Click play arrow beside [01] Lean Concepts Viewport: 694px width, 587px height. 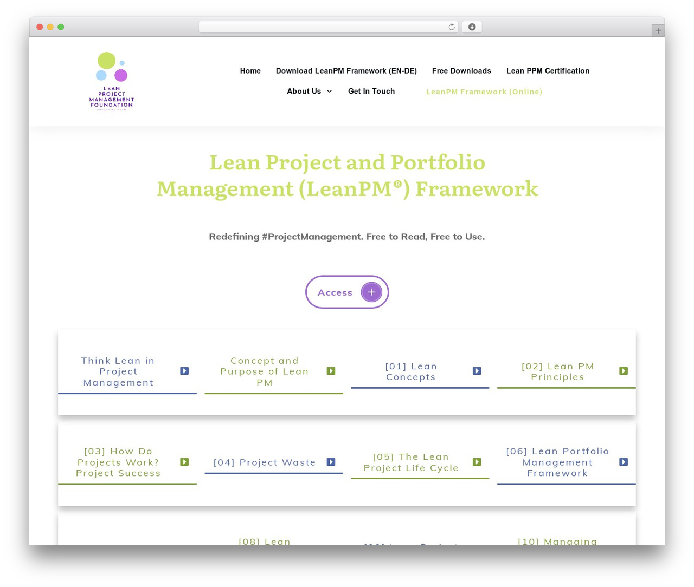[x=477, y=371]
